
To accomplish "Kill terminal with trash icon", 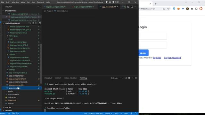I will (x=129, y=78).
